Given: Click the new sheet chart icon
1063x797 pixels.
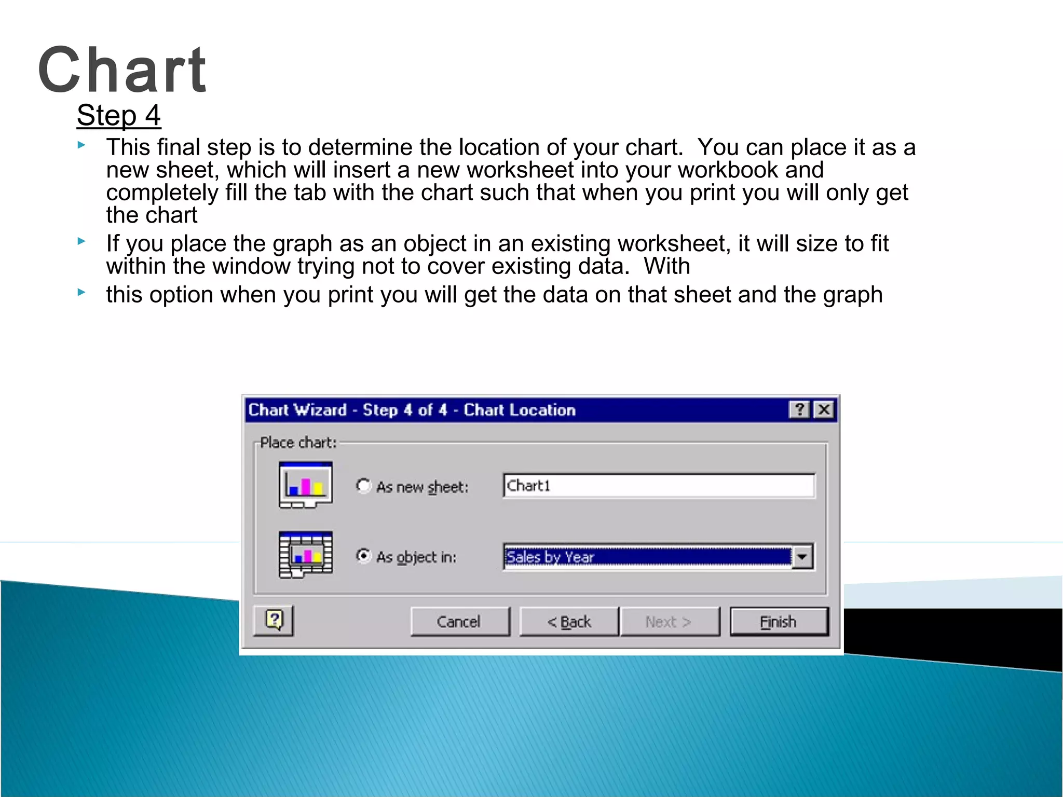Looking at the screenshot, I should tap(306, 485).
